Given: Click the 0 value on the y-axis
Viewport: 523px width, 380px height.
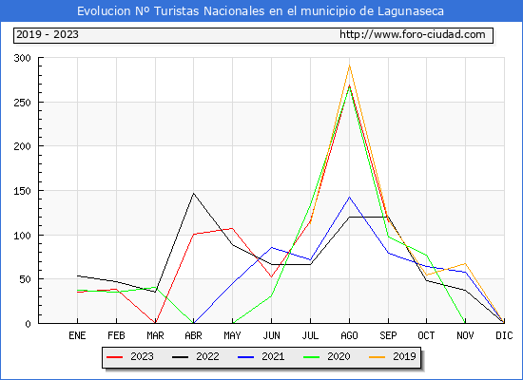Looking at the screenshot, I should 28,324.
